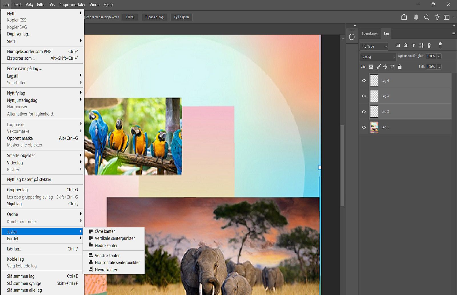Viewport: 457px width, 295px height.
Task: Hide layer Lag 4 with eye icon
Action: [x=364, y=81]
